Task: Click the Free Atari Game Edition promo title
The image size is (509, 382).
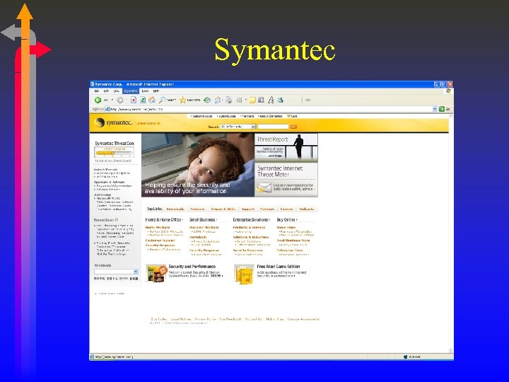Action: pyautogui.click(x=279, y=267)
